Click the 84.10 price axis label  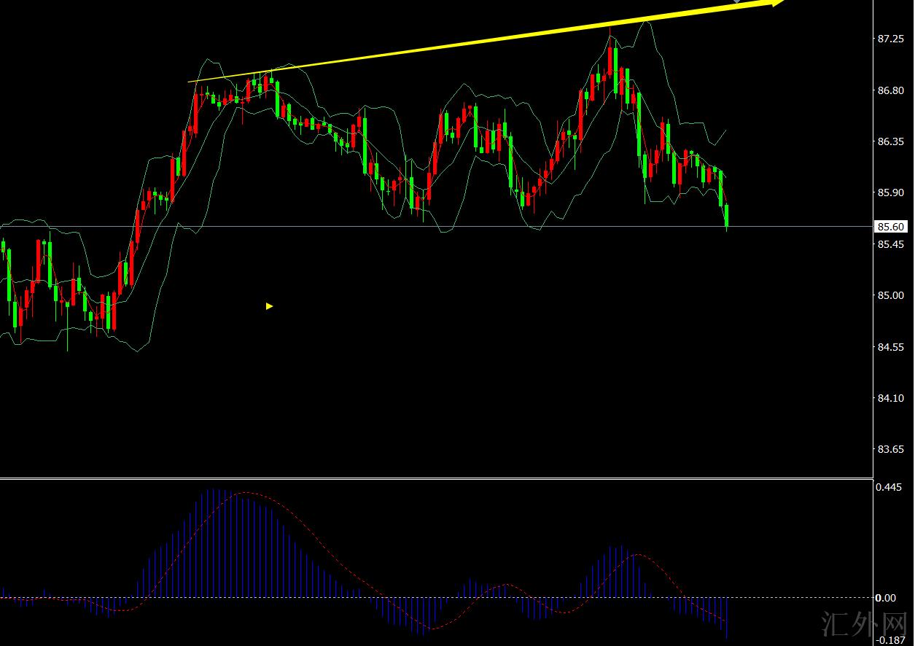click(891, 398)
